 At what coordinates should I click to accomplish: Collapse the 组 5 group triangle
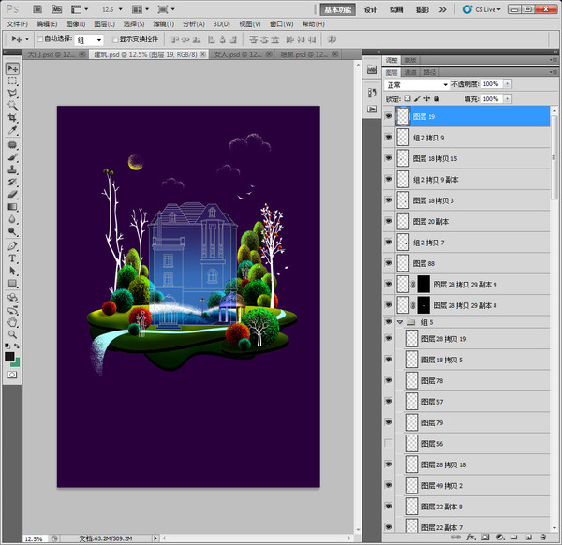pyautogui.click(x=400, y=322)
